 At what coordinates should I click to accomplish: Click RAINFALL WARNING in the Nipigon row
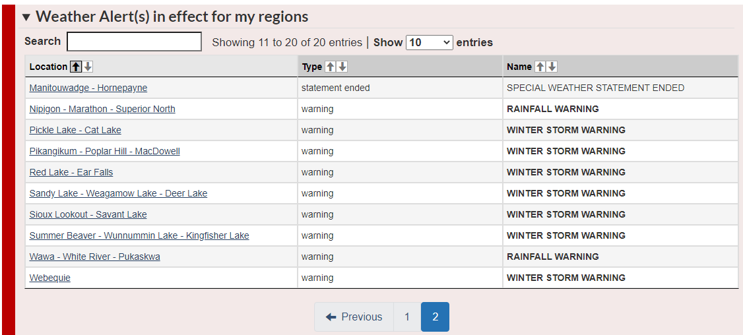click(x=553, y=109)
